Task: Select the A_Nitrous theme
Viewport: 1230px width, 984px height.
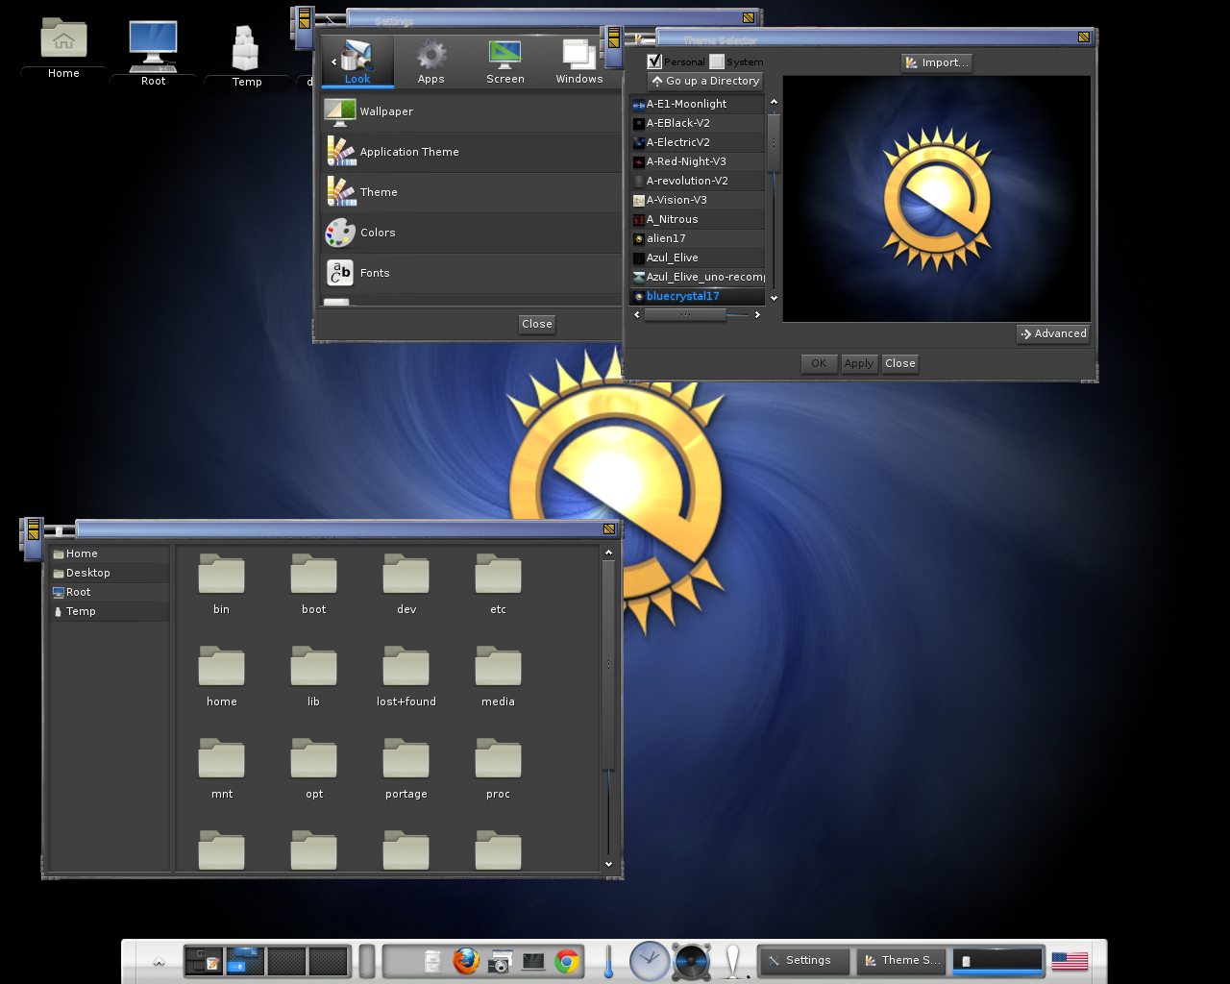Action: click(x=697, y=219)
